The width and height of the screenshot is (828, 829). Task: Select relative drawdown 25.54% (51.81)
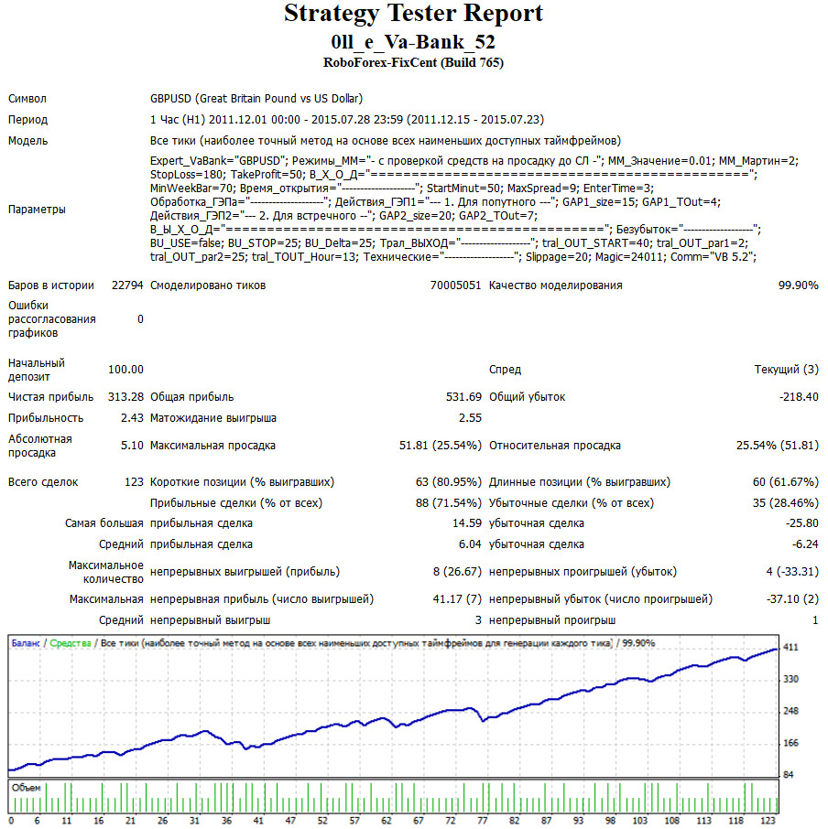point(778,446)
